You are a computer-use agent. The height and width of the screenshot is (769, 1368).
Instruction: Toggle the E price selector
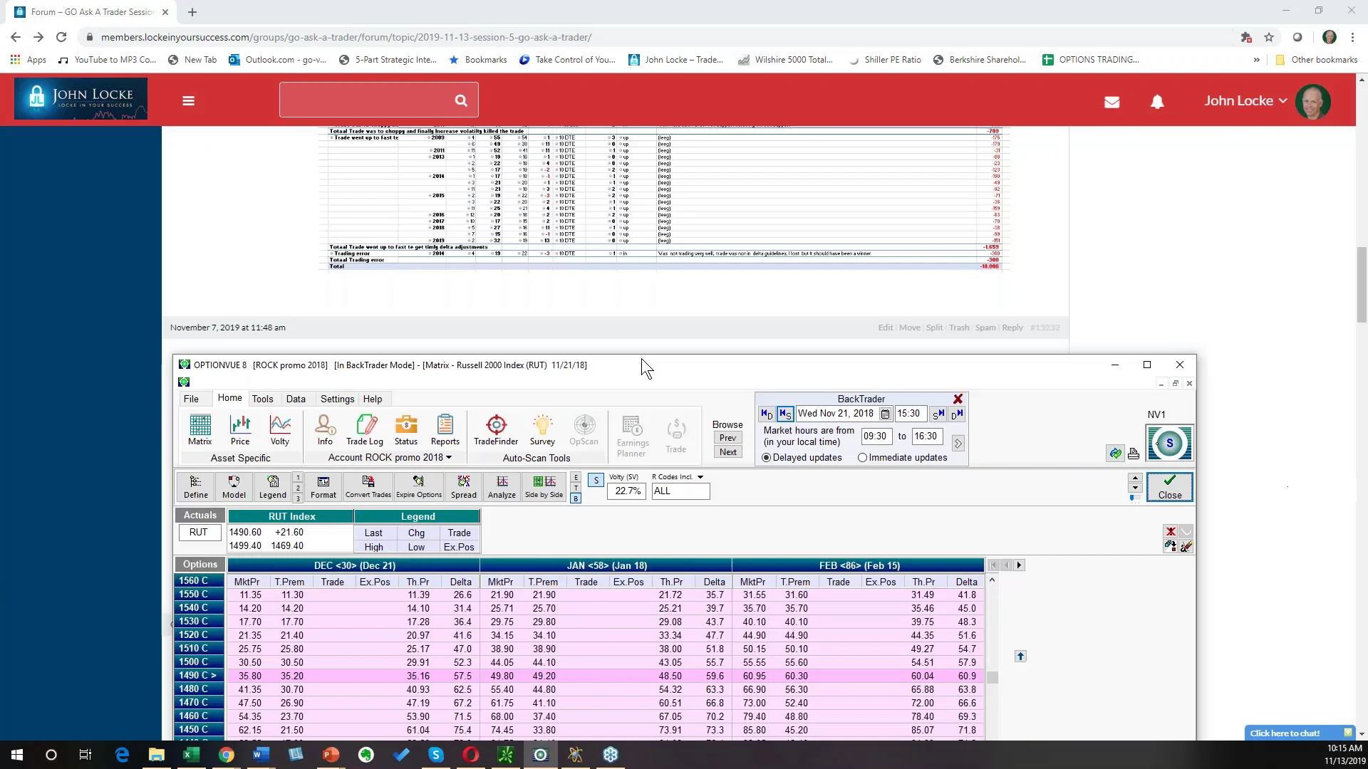click(576, 477)
